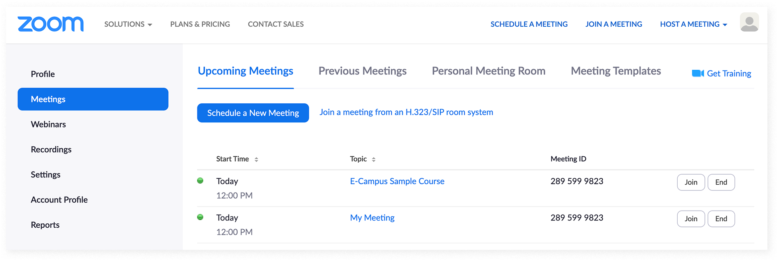The width and height of the screenshot is (781, 264).
Task: Open the E-Campus Sample Course meeting details
Action: [x=397, y=181]
